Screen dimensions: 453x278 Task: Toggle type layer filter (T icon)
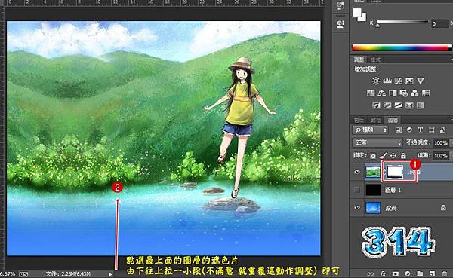421,130
